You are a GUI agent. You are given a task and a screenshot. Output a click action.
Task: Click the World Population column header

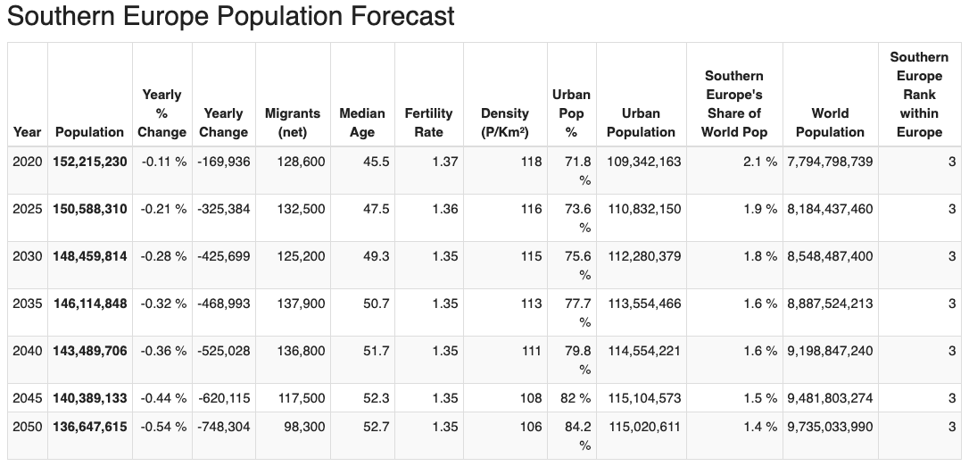[x=829, y=123]
